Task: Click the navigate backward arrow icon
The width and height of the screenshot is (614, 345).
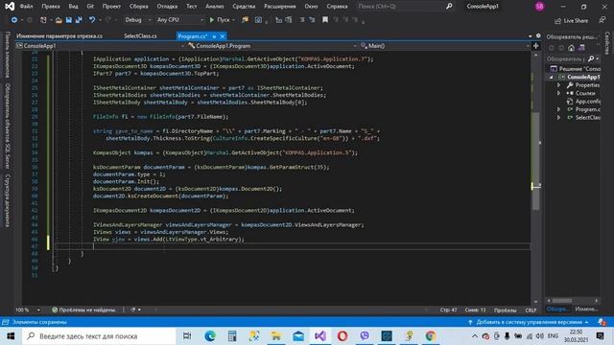Action: [14, 19]
